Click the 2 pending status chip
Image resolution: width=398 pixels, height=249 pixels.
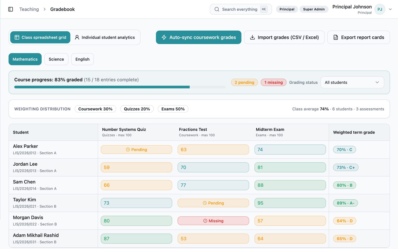coord(244,83)
